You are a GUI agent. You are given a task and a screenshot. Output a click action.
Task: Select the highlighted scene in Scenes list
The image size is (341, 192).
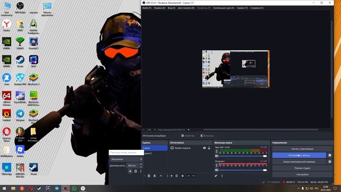point(155,148)
